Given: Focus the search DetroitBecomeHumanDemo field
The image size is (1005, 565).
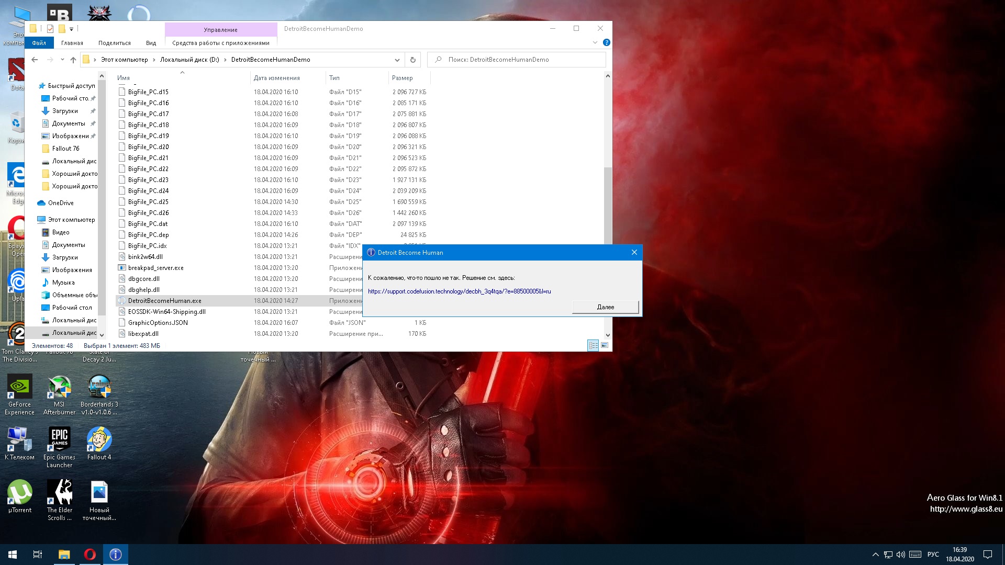Looking at the screenshot, I should [517, 60].
